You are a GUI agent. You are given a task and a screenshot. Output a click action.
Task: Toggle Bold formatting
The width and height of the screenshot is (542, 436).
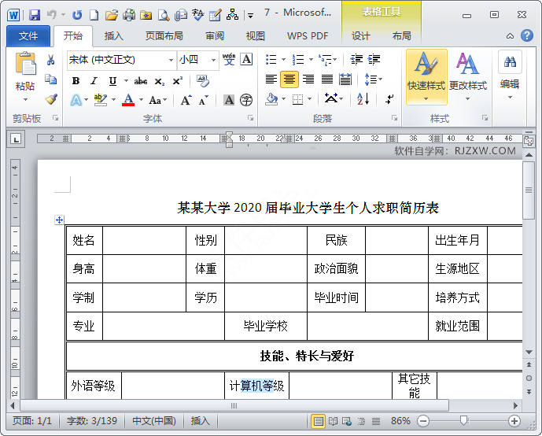coord(76,81)
